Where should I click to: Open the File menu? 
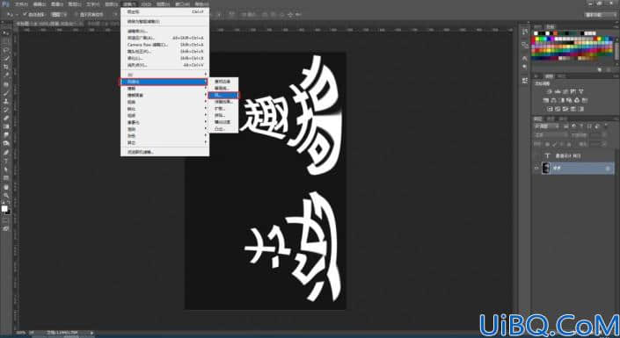click(x=21, y=4)
